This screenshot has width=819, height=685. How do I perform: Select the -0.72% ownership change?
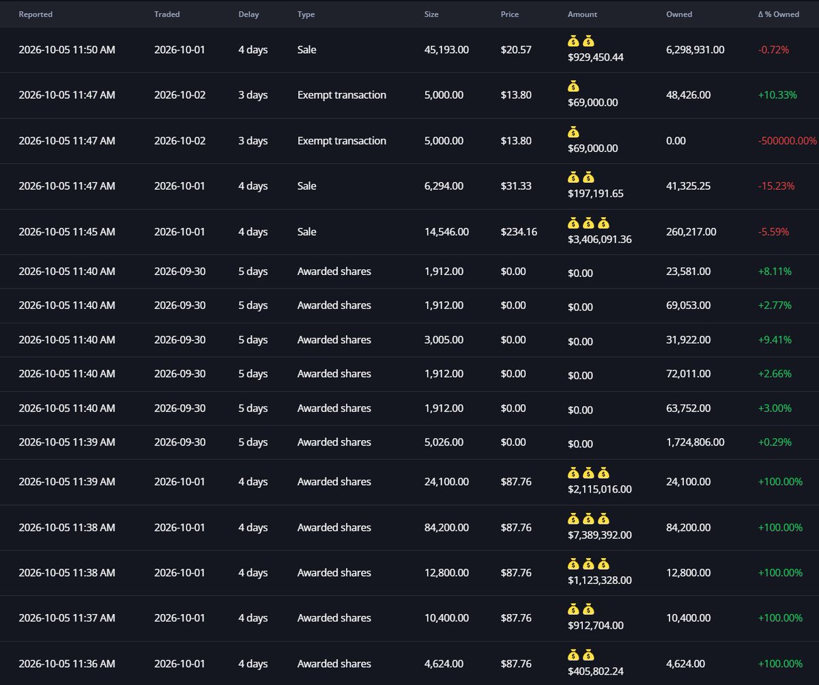click(x=773, y=50)
